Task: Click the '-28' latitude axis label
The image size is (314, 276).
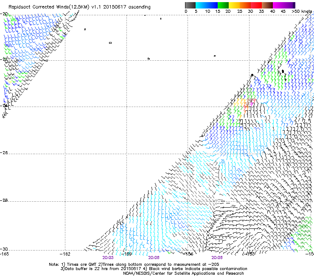Action: tap(4, 200)
